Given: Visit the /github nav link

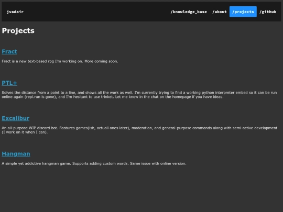Looking at the screenshot, I should click(268, 12).
